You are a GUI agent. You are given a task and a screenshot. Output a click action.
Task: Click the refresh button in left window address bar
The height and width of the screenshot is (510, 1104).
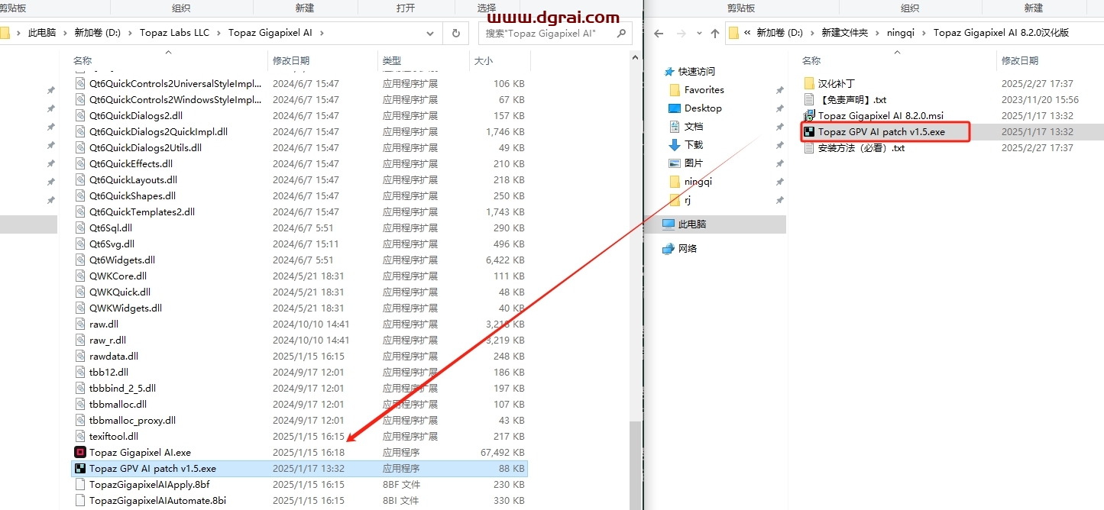[456, 33]
